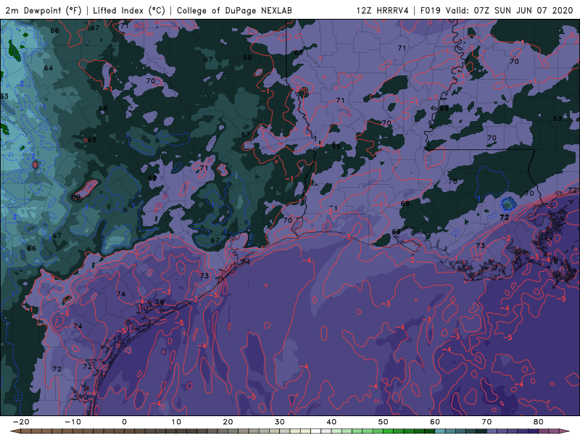Screen dimensions: 580x435
Task: Click the "Lifted Index (°C)" header label
Action: click(129, 10)
